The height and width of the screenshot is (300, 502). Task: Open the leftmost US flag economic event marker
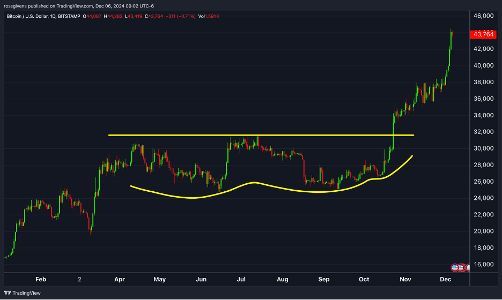coord(455,267)
